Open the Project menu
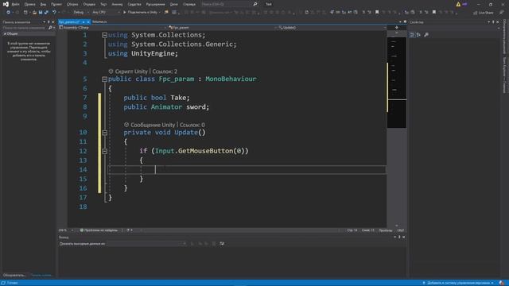The width and height of the screenshot is (509, 286). click(x=56, y=4)
